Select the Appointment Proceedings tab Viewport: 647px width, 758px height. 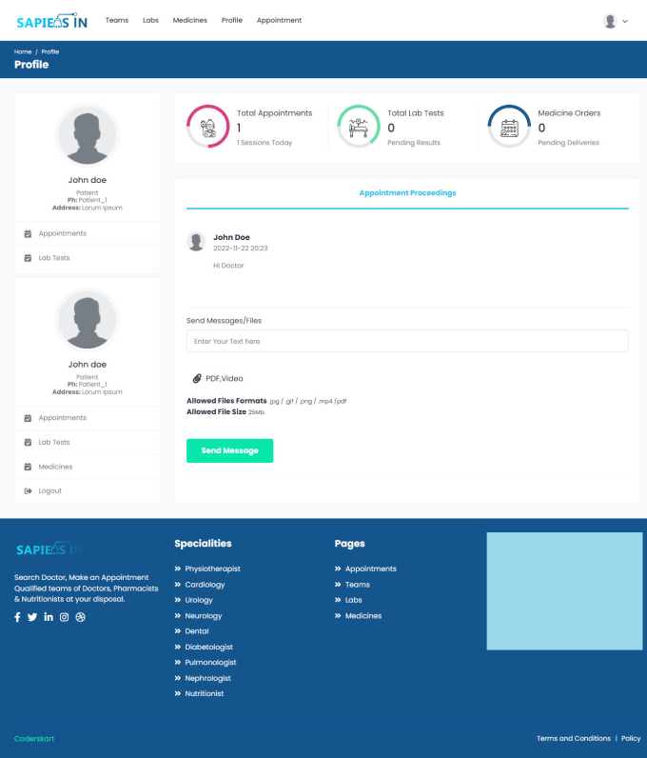click(x=407, y=193)
